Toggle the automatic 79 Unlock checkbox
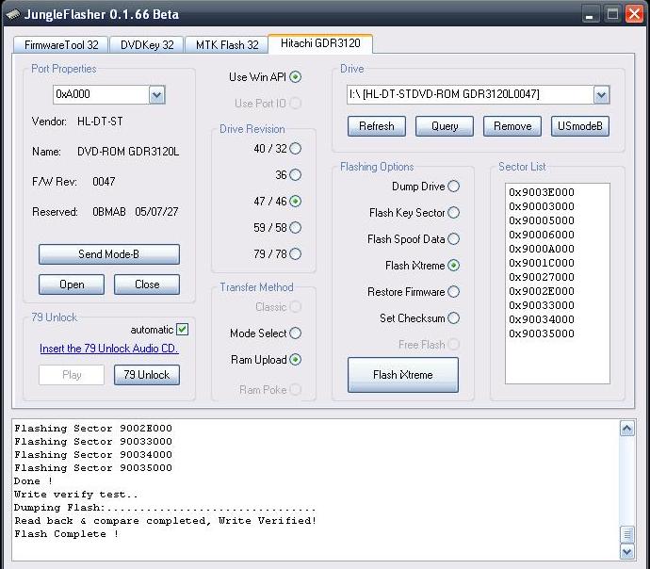Viewport: 650px width, 569px height. [x=183, y=330]
